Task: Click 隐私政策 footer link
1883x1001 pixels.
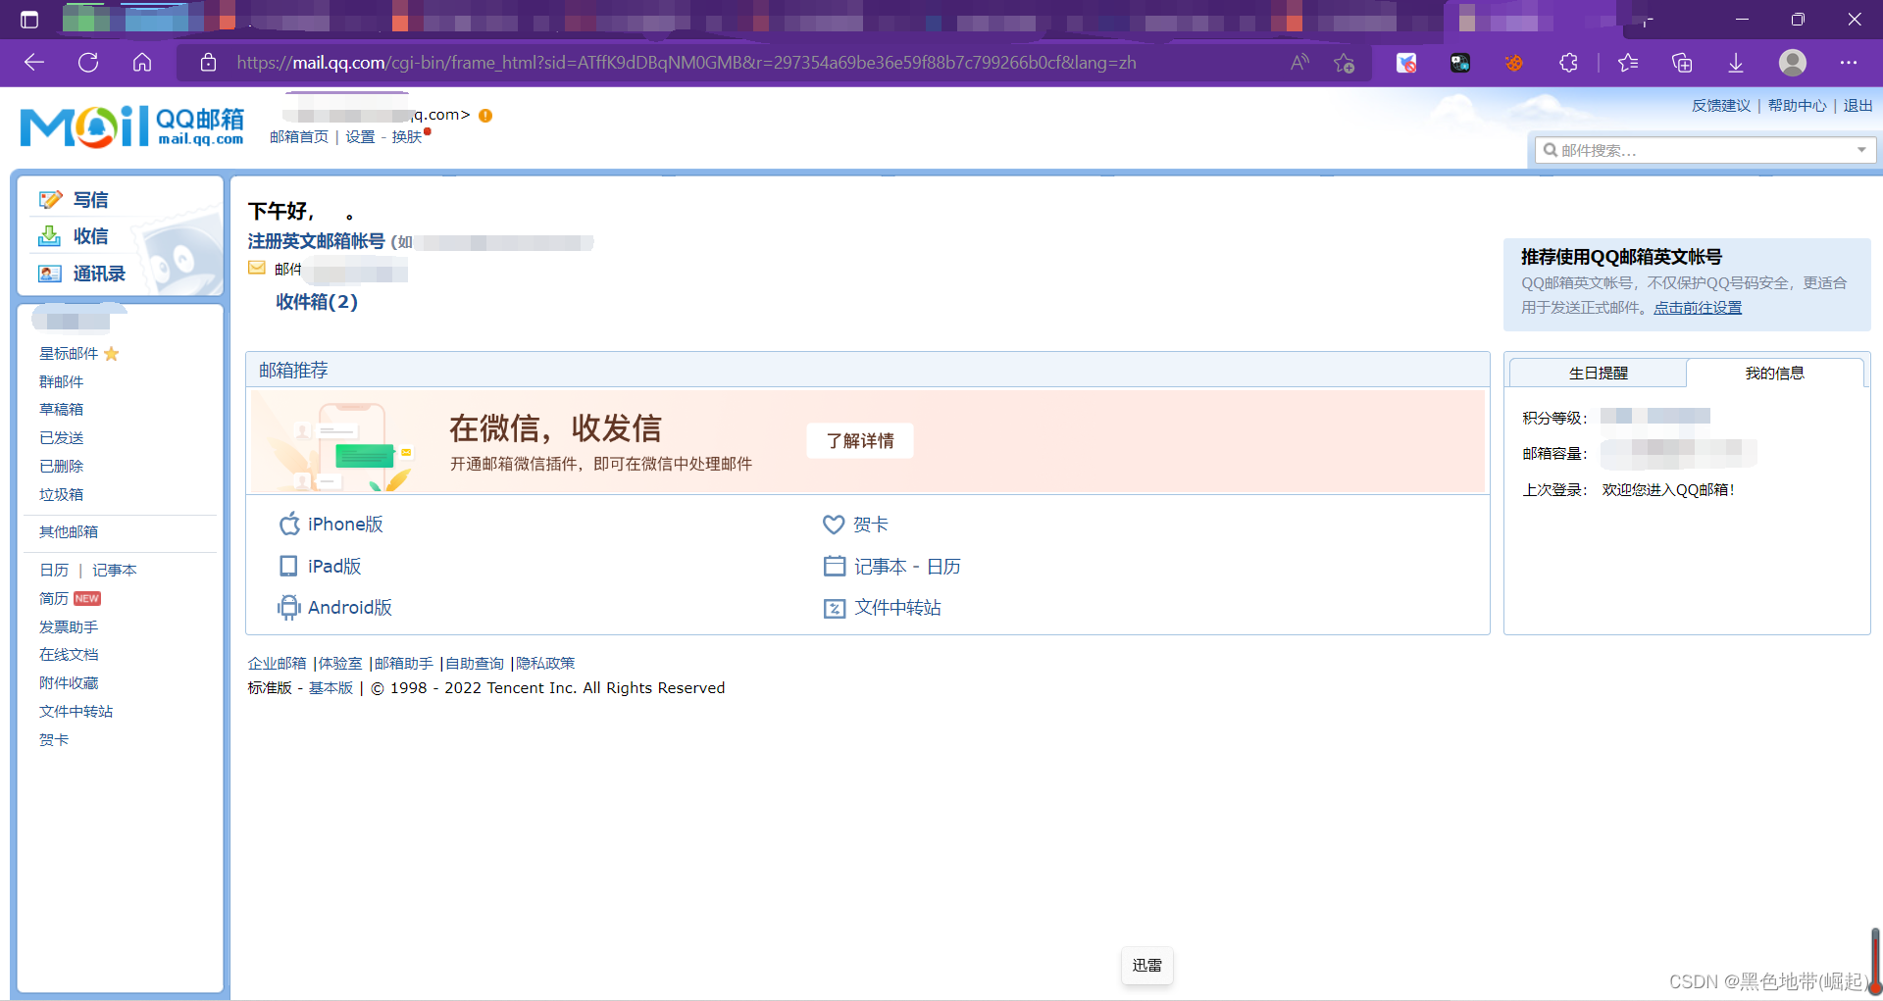Action: click(545, 664)
